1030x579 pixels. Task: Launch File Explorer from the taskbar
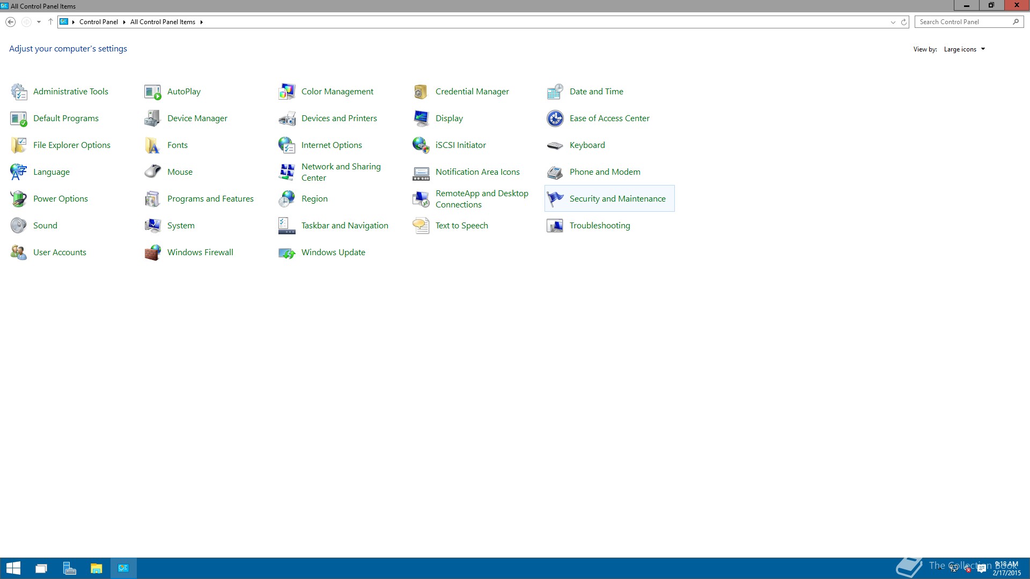pos(97,568)
